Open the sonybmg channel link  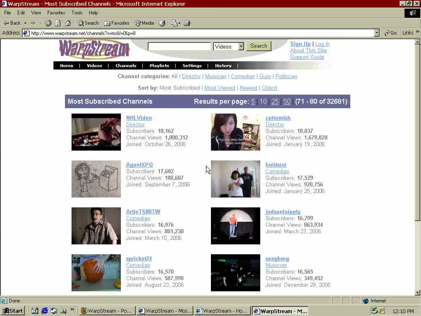click(x=277, y=258)
